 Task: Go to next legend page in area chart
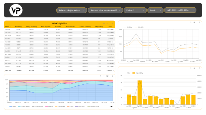(x=112, y=106)
